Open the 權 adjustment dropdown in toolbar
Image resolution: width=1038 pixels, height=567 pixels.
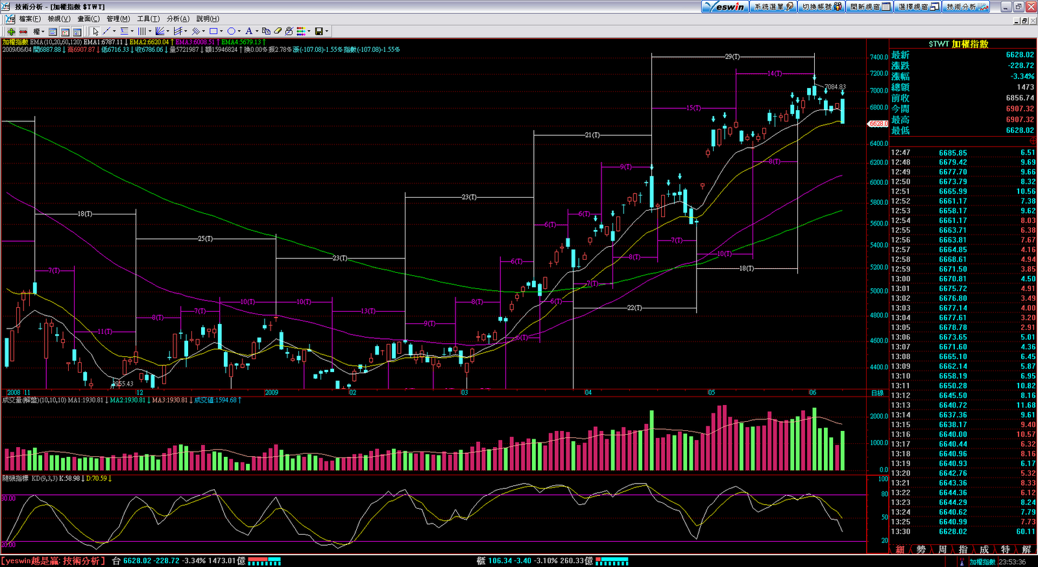[38, 31]
